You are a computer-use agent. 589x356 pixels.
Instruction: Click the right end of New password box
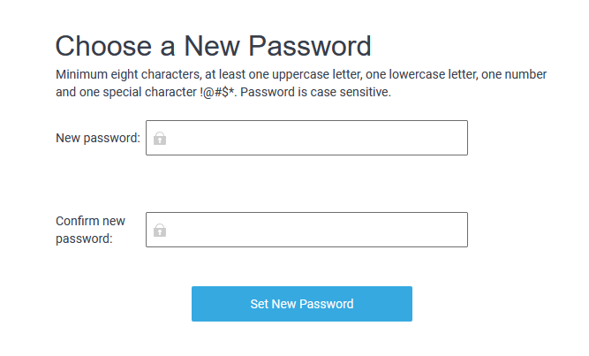455,139
